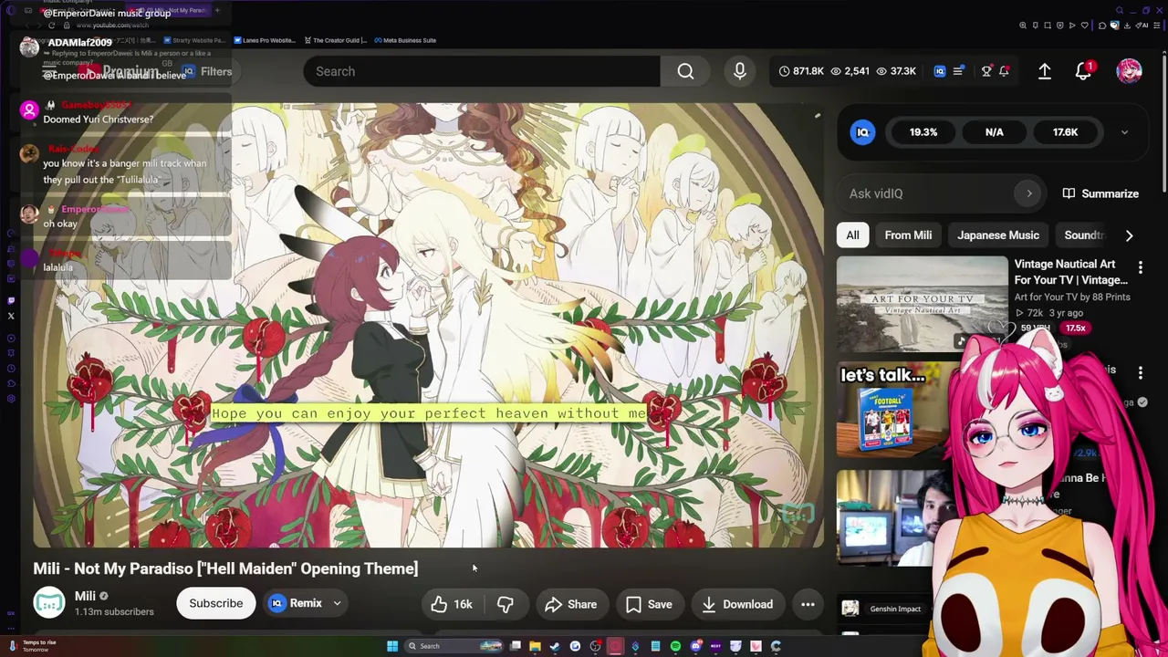
Task: Click video title Not My Paradiso
Action: (225, 568)
